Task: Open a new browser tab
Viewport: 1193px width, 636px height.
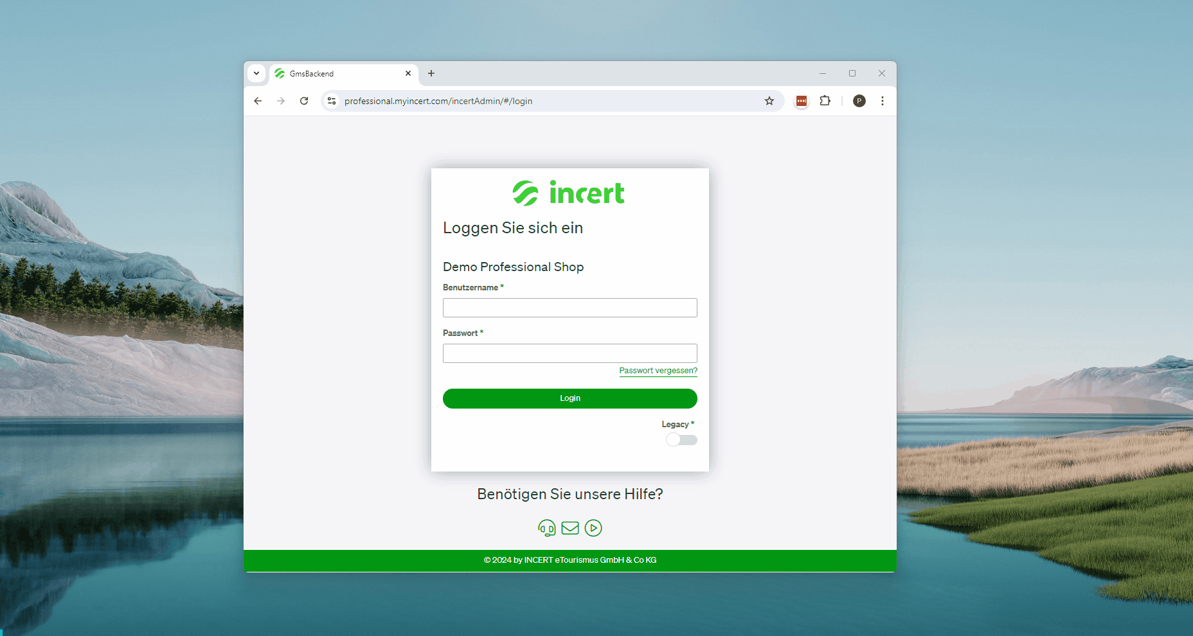Action: tap(431, 73)
